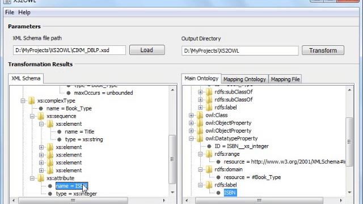Click the Main Ontology tree's vertical scrollbar thumb
The width and height of the screenshot is (363, 204).
349,142
